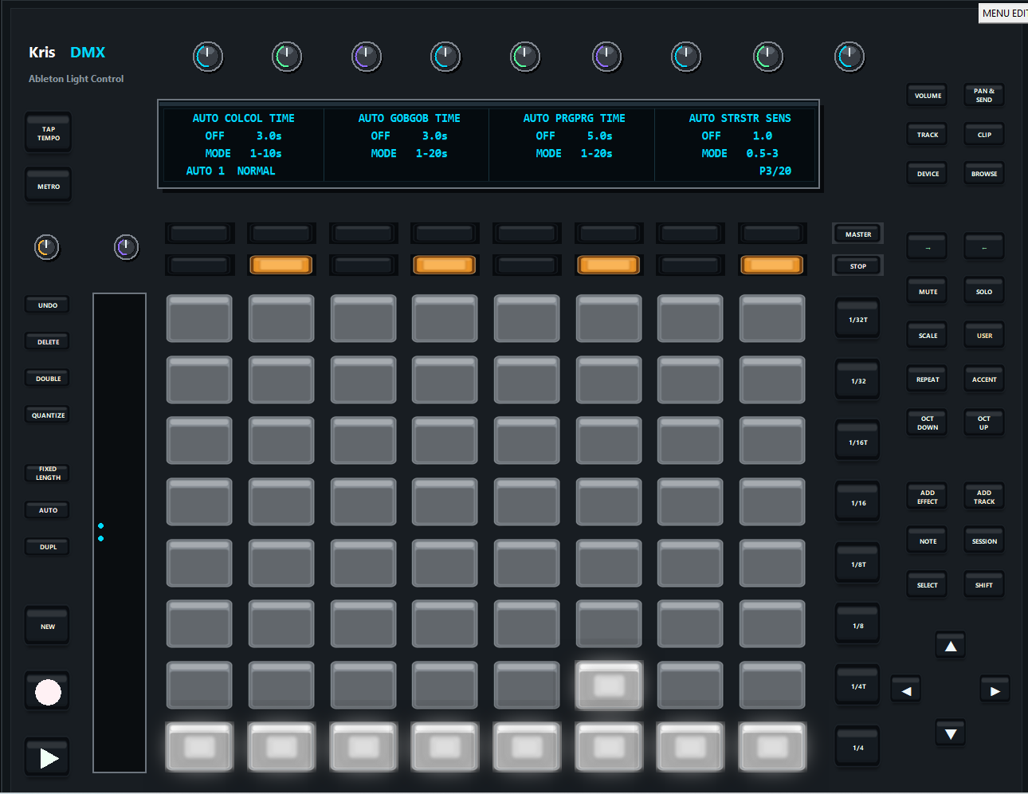Click the USER button
The image size is (1028, 794).
coord(984,336)
